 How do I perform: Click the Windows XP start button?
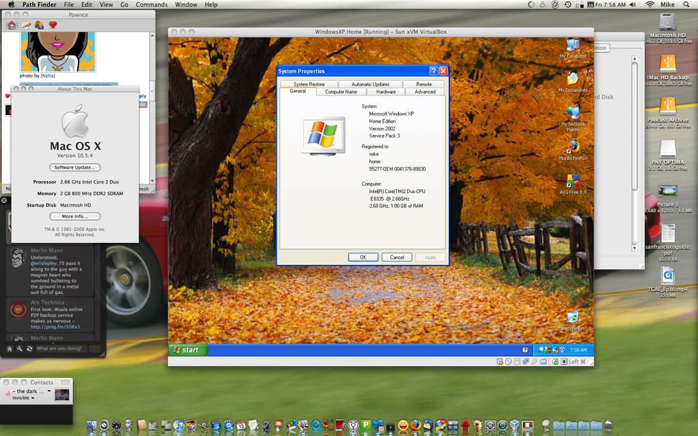[x=187, y=350]
